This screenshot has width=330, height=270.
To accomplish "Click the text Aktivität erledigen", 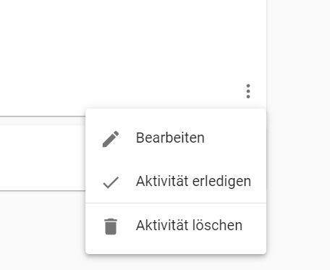I will click(x=193, y=182).
